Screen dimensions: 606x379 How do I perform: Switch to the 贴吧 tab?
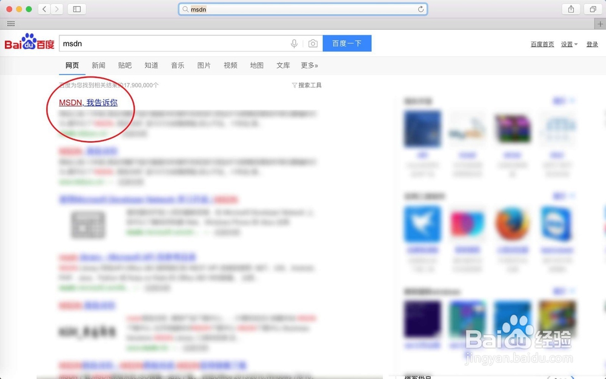125,65
